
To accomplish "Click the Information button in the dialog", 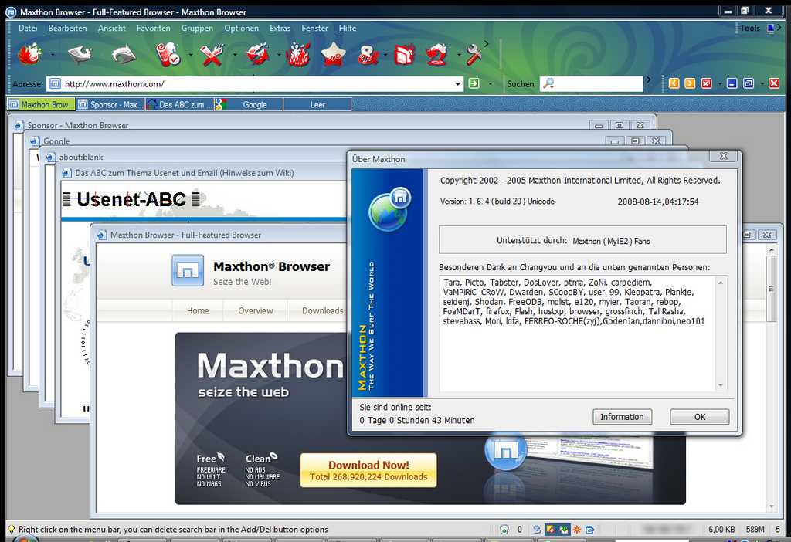I will 622,417.
